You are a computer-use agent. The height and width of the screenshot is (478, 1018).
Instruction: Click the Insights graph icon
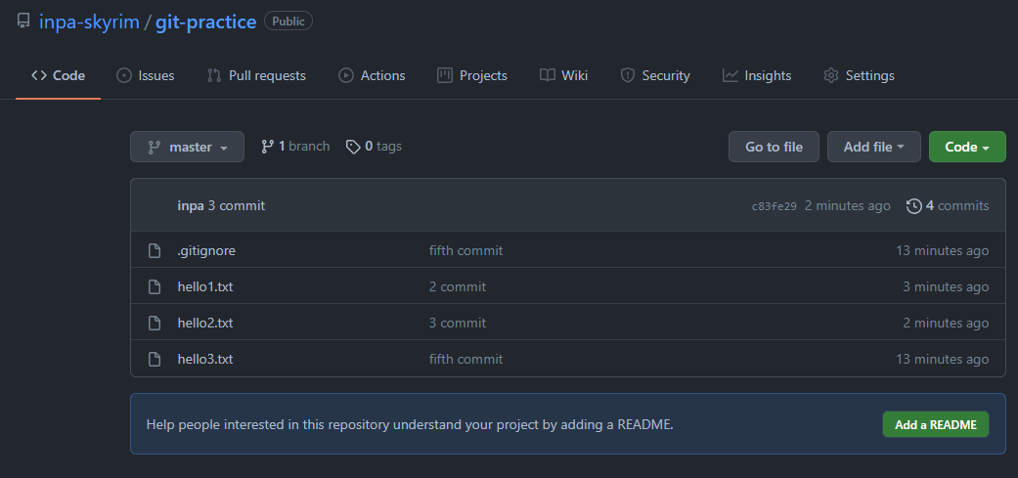coord(730,76)
